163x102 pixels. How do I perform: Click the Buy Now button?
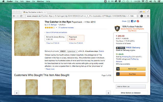[x=131, y=74]
